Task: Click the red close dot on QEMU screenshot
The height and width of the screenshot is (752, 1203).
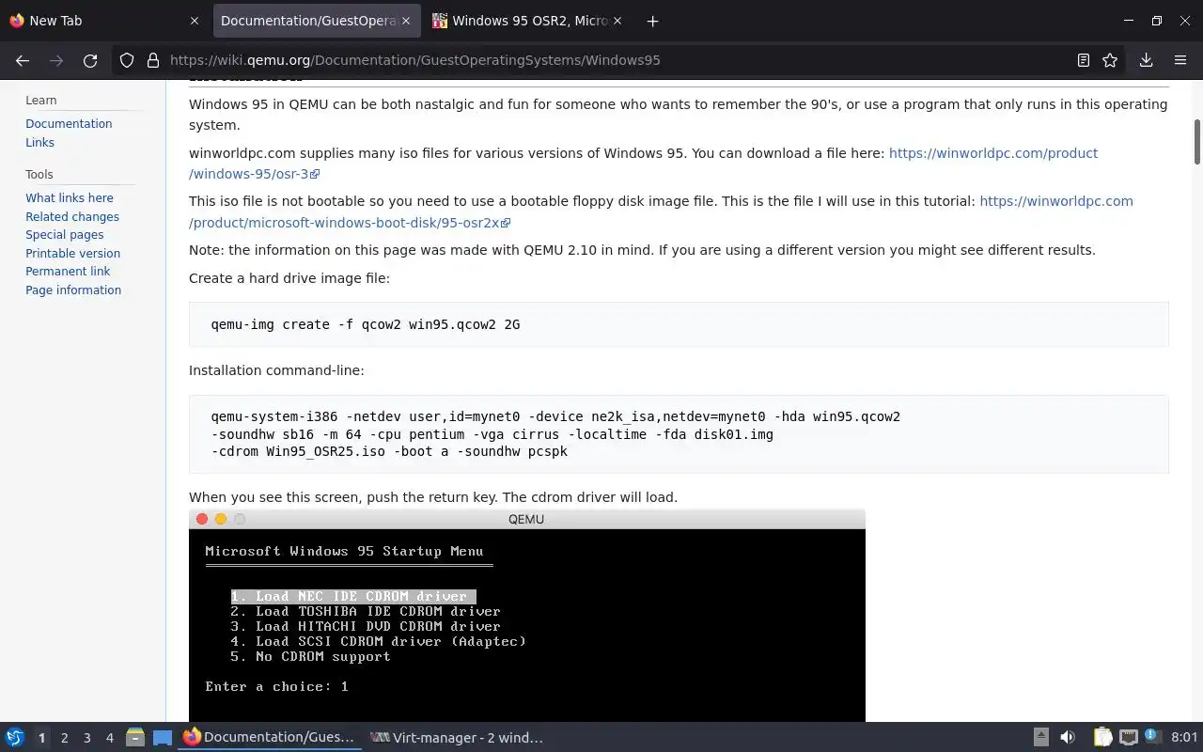Action: click(202, 519)
